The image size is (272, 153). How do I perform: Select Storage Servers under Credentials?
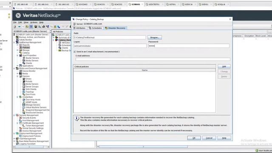(33, 105)
